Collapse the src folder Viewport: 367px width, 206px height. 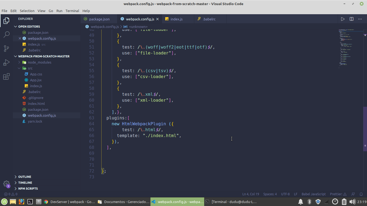46,68
